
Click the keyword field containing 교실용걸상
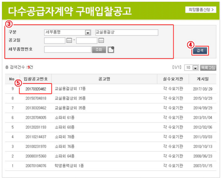coord(127,32)
